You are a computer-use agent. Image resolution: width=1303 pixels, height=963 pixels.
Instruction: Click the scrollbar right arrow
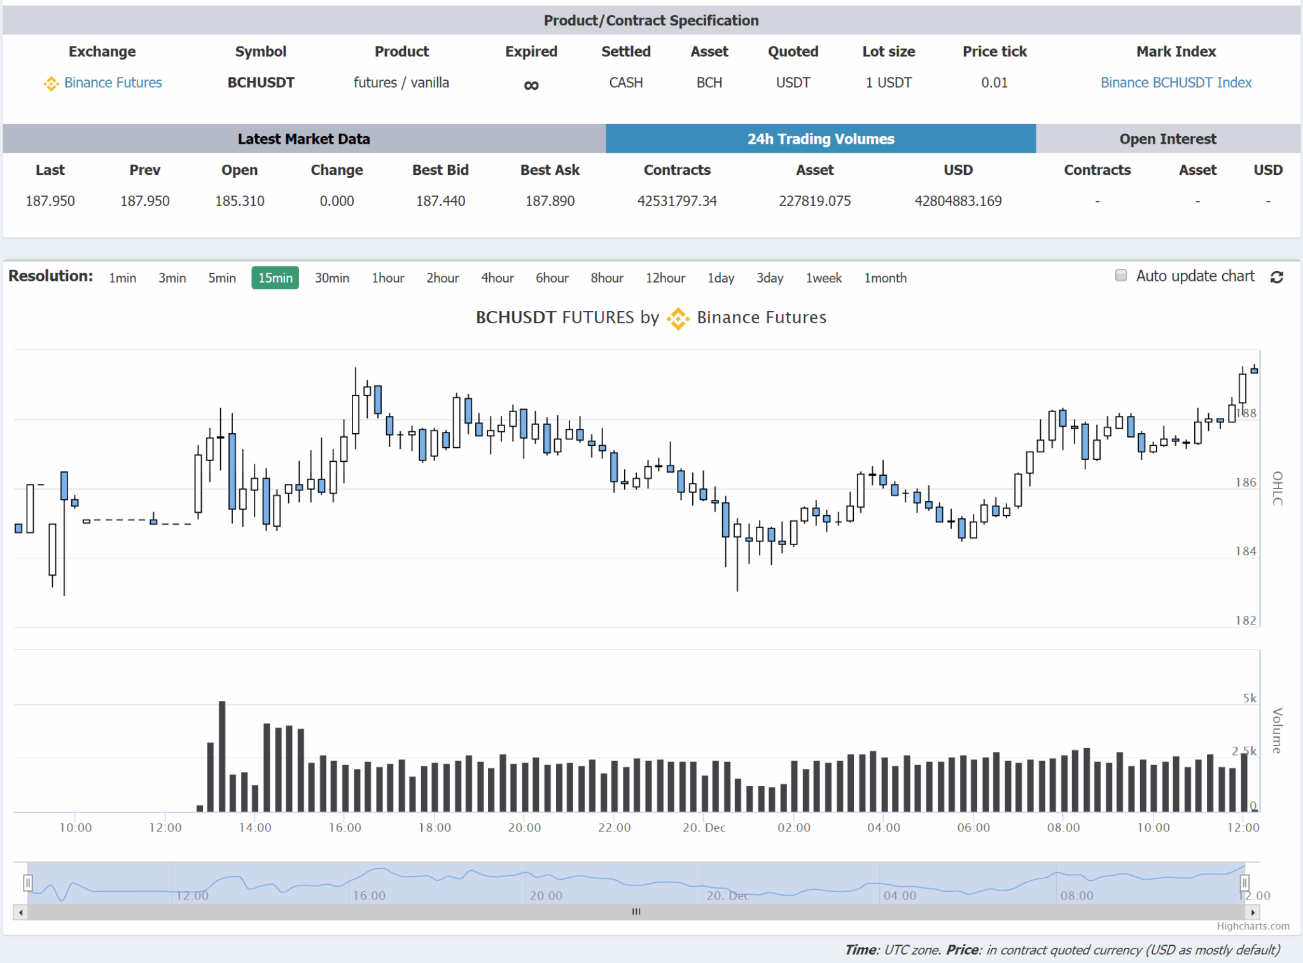click(1253, 912)
